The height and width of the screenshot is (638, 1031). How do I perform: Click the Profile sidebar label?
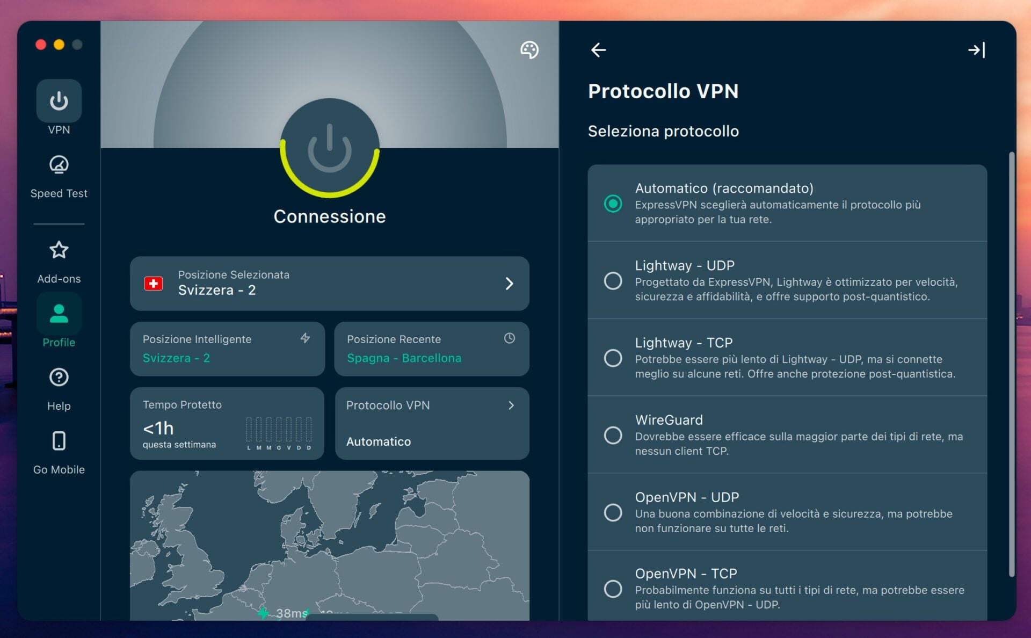[59, 343]
